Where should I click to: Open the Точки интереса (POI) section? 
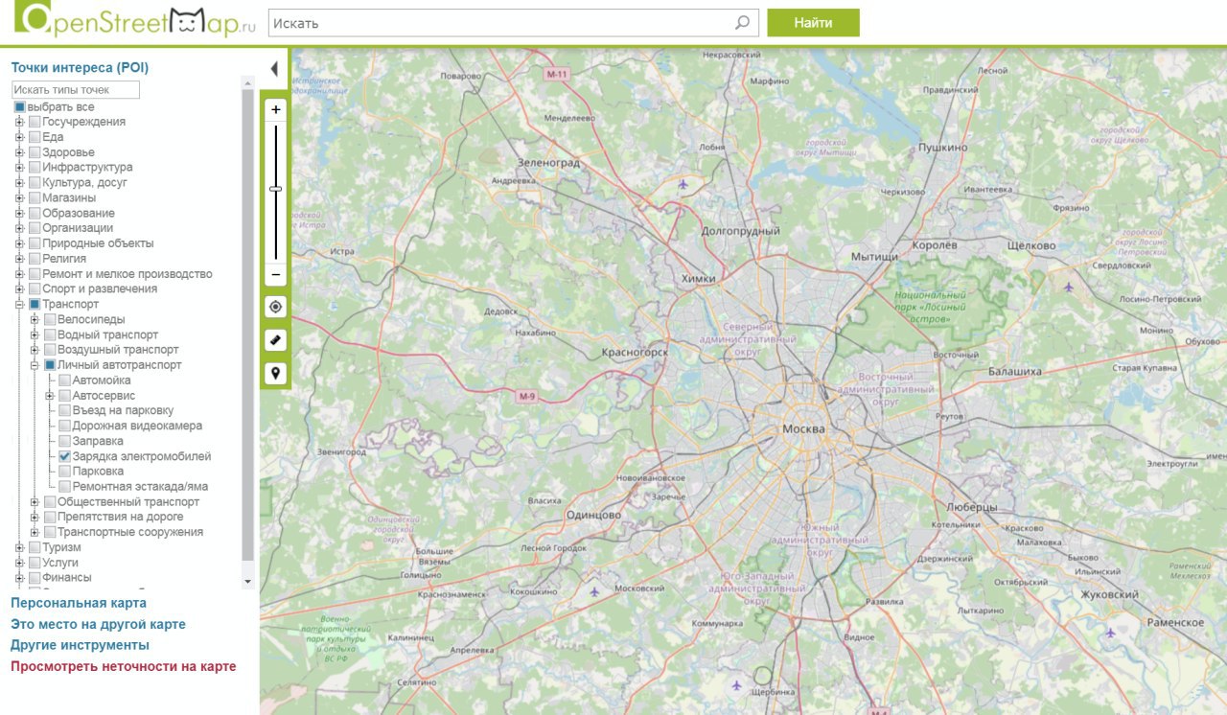click(80, 68)
